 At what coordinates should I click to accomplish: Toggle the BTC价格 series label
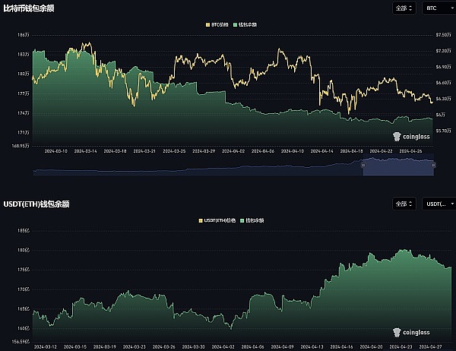pos(220,25)
